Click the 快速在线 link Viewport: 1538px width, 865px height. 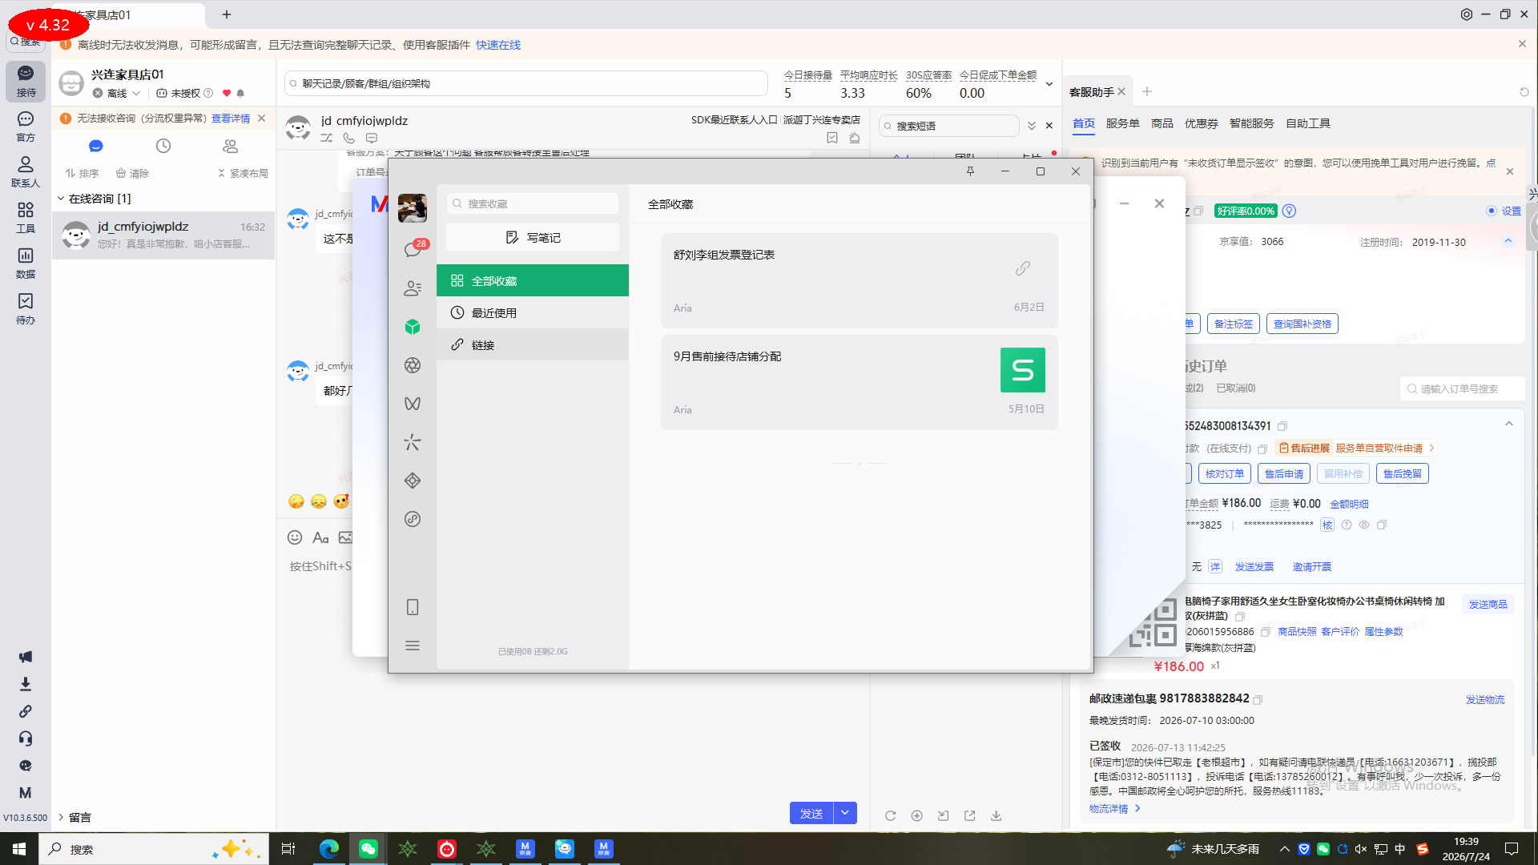[x=498, y=45]
